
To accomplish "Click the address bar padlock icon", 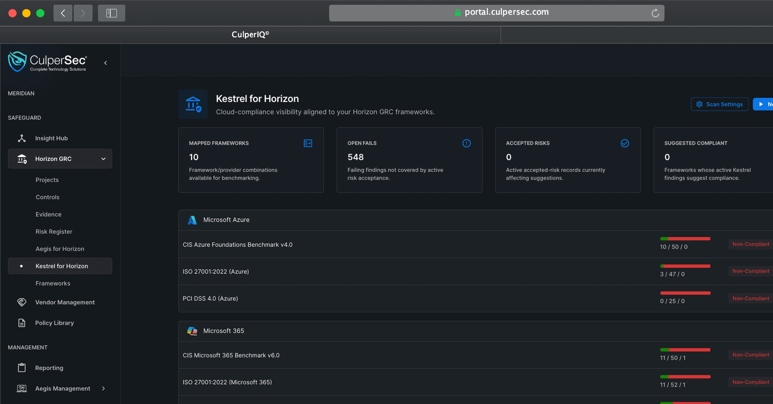I will coord(458,13).
